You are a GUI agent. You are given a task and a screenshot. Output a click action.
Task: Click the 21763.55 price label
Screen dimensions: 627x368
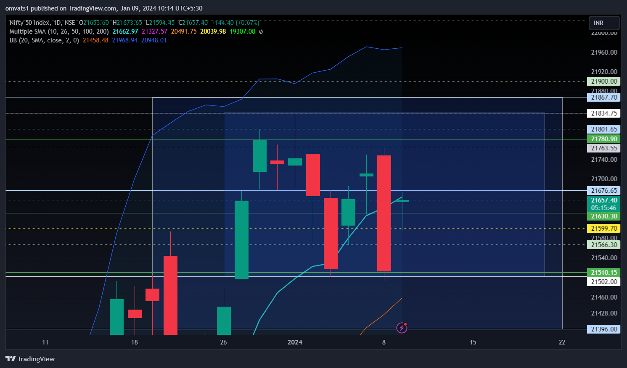pyautogui.click(x=603, y=148)
